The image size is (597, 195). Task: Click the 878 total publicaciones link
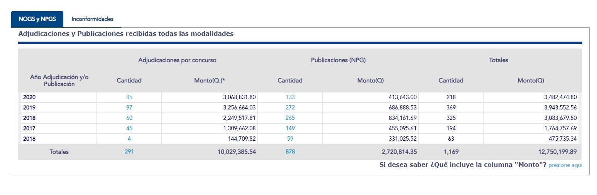[x=290, y=152]
